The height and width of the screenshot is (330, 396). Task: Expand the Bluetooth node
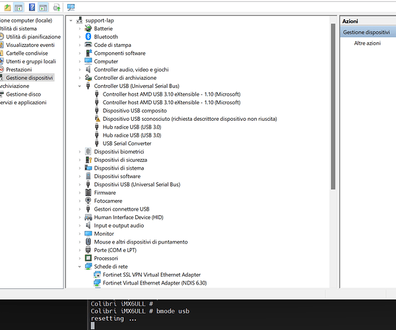[80, 37]
